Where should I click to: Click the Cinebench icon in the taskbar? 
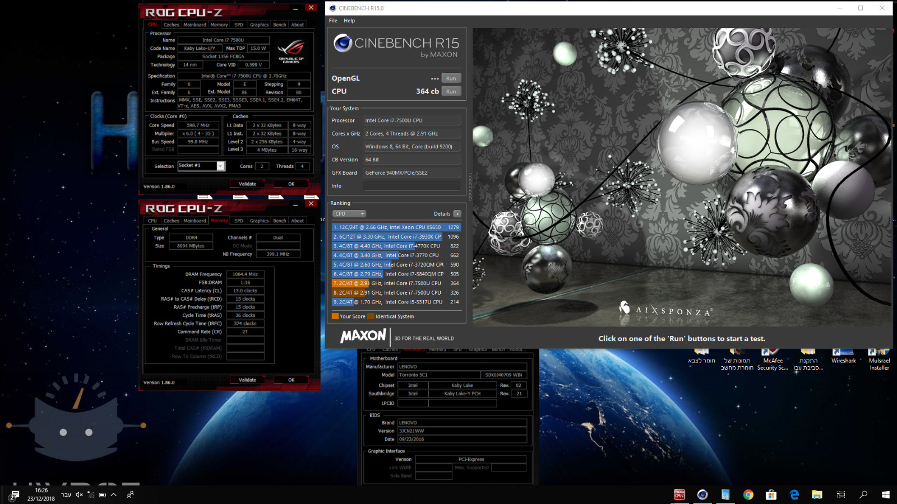pos(702,494)
